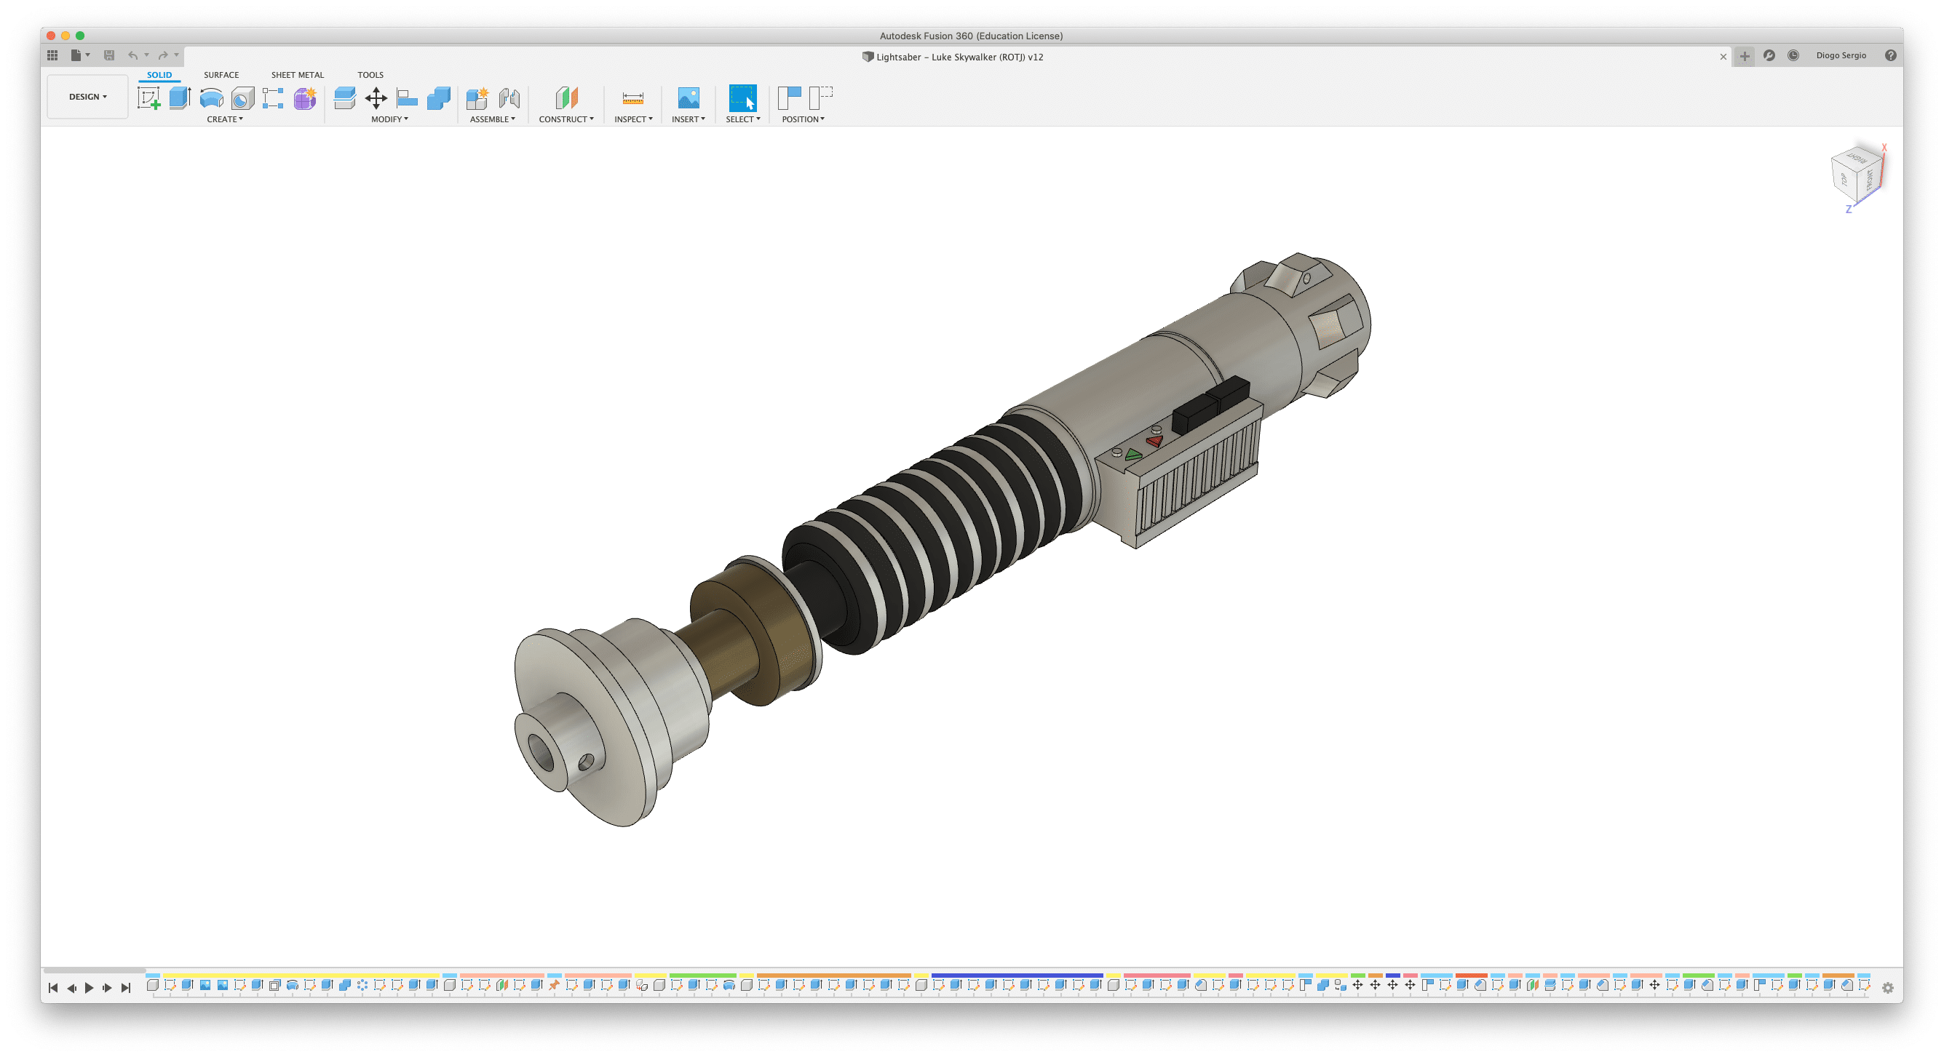The image size is (1944, 1057).
Task: Click the Insert image icon
Action: [689, 98]
